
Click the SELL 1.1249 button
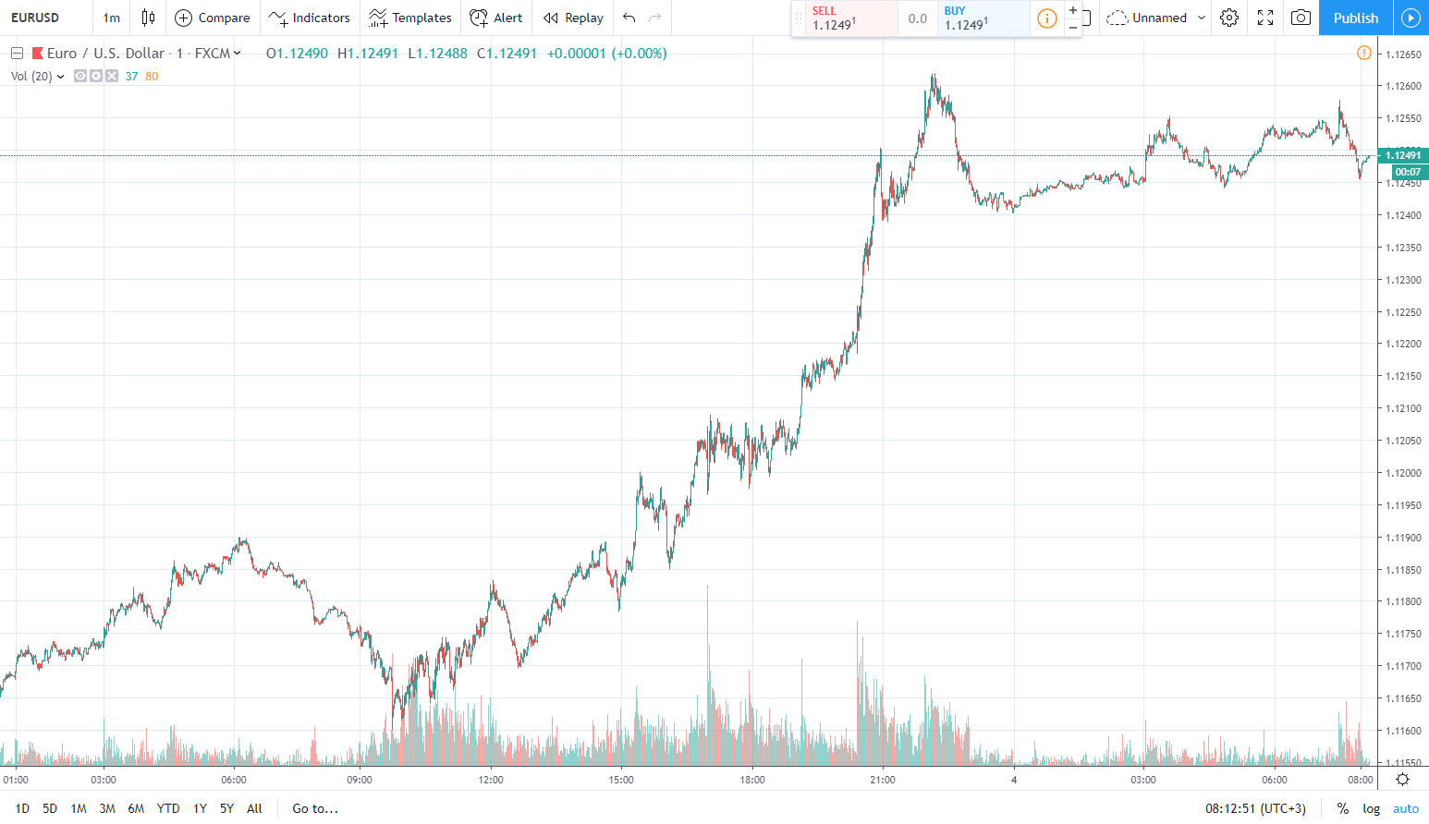pyautogui.click(x=851, y=18)
